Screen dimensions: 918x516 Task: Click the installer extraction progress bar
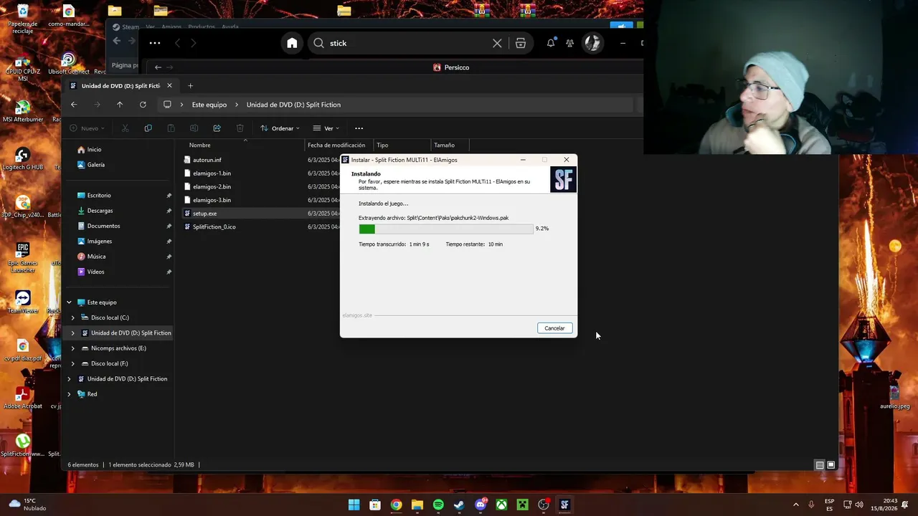click(446, 229)
